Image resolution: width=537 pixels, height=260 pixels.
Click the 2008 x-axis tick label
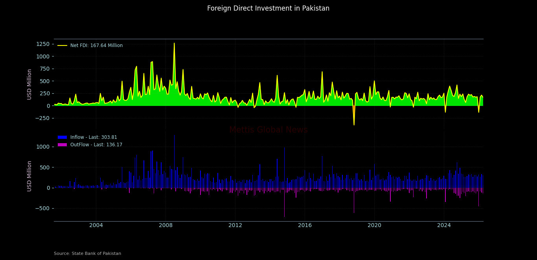click(166, 225)
